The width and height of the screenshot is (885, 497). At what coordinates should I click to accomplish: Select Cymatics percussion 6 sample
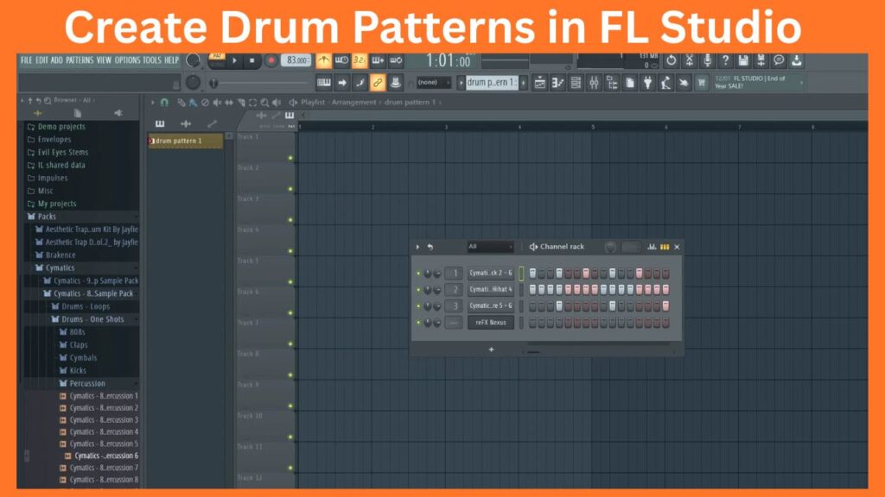point(102,456)
